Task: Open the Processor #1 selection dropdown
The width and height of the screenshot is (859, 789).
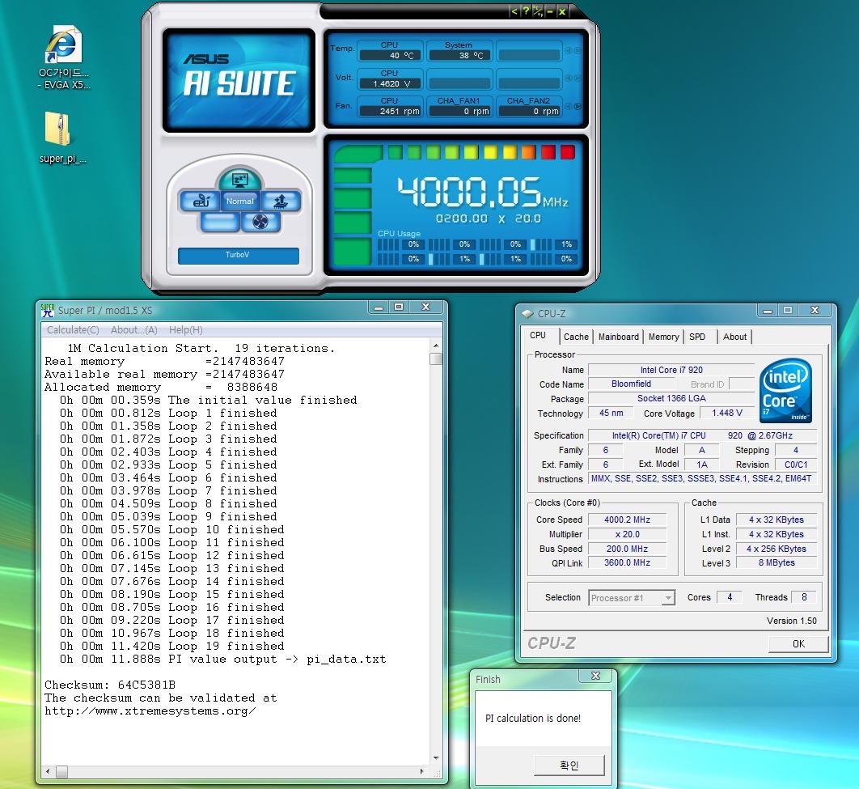Action: pyautogui.click(x=632, y=598)
